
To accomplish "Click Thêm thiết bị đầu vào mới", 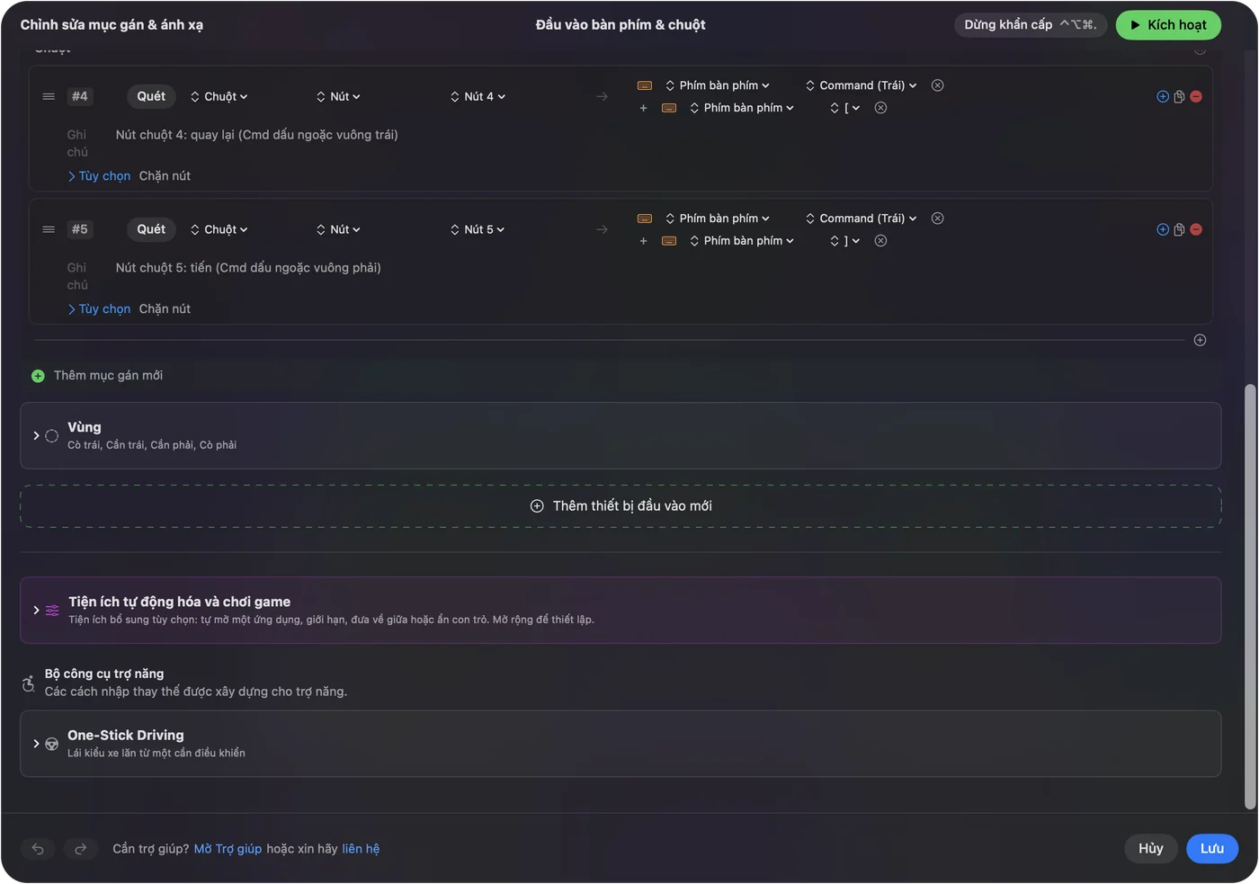I will pyautogui.click(x=621, y=506).
